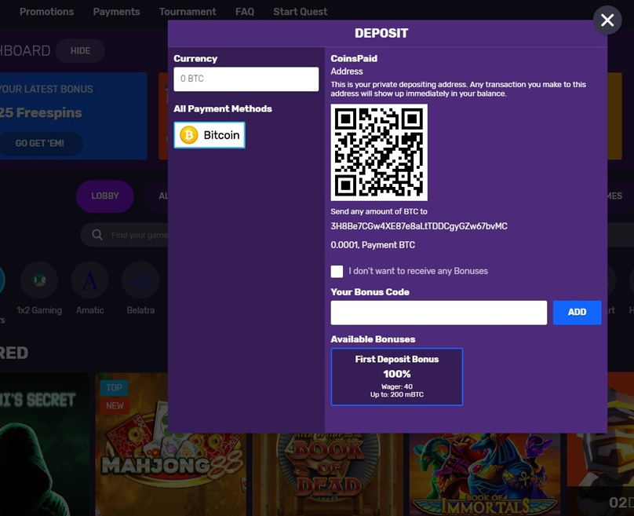Open the hooded figure Secret game thumbnail
This screenshot has width=634, height=516.
(44, 445)
